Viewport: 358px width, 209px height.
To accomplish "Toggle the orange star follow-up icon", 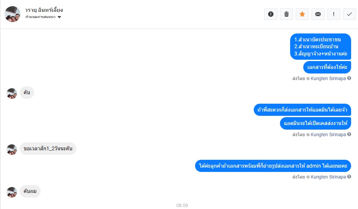I will (302, 14).
